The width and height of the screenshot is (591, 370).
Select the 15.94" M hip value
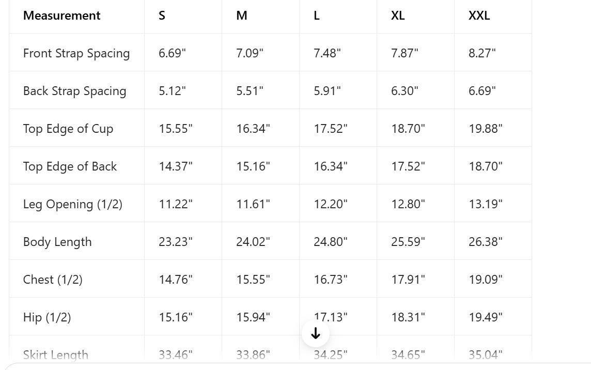pos(253,317)
